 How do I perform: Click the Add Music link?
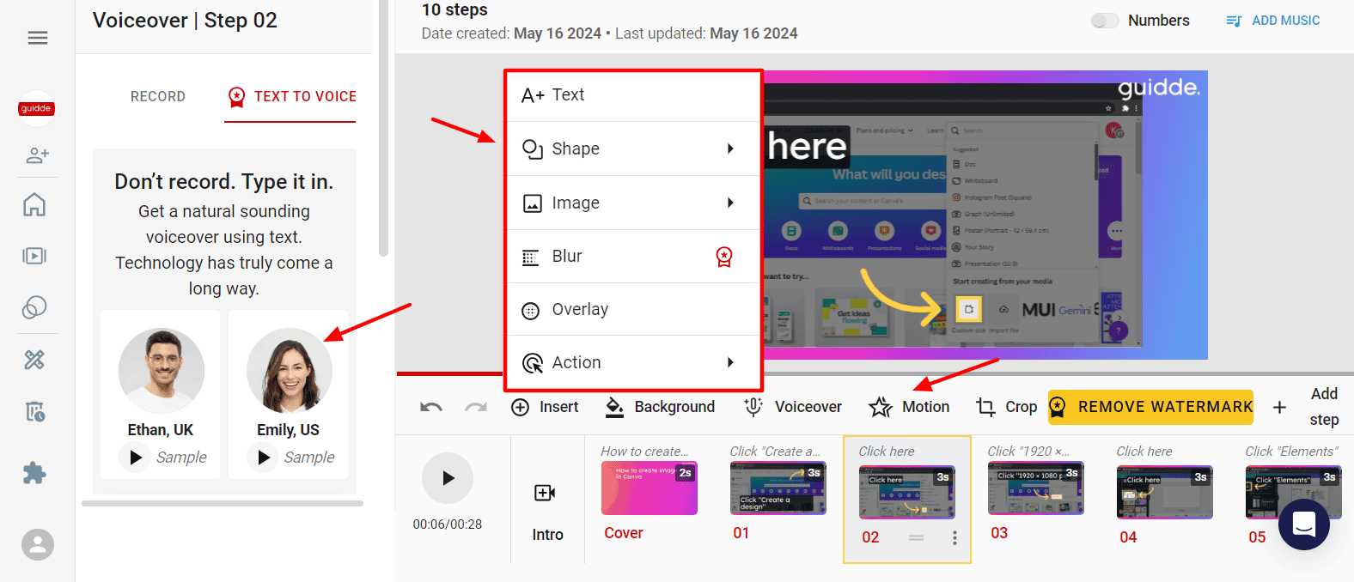[1273, 21]
